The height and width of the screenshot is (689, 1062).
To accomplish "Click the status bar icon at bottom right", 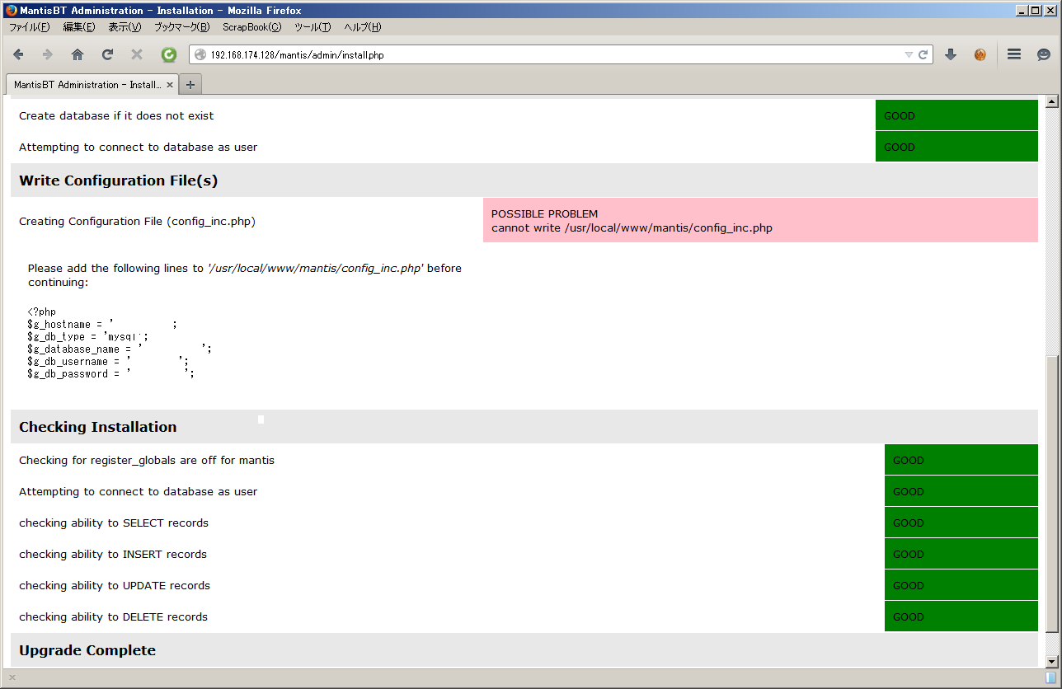I will tap(1050, 677).
